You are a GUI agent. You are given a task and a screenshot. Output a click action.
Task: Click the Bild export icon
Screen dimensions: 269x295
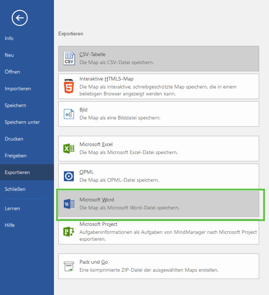click(x=69, y=114)
